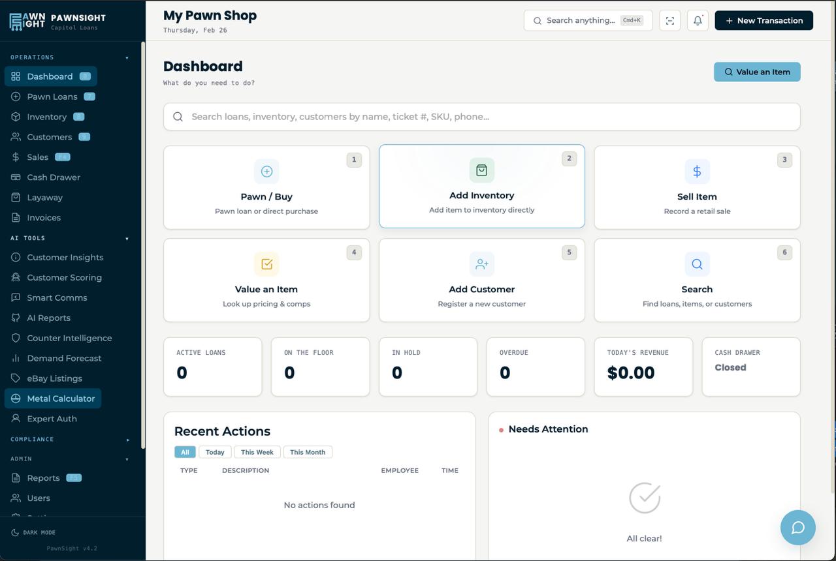Viewport: 836px width, 561px height.
Task: Collapse the AI TOOLS section
Action: click(x=127, y=238)
